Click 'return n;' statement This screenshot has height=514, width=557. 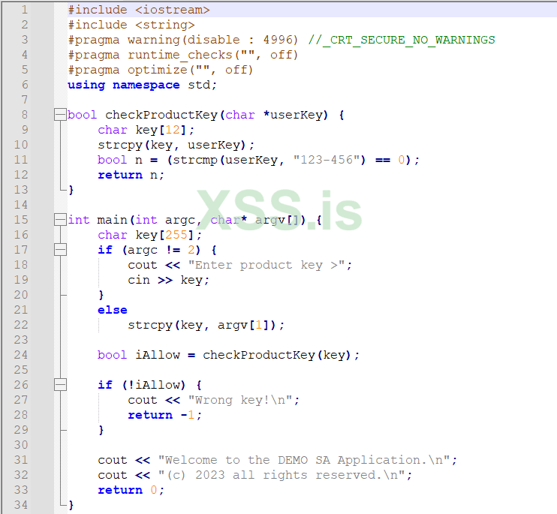131,175
